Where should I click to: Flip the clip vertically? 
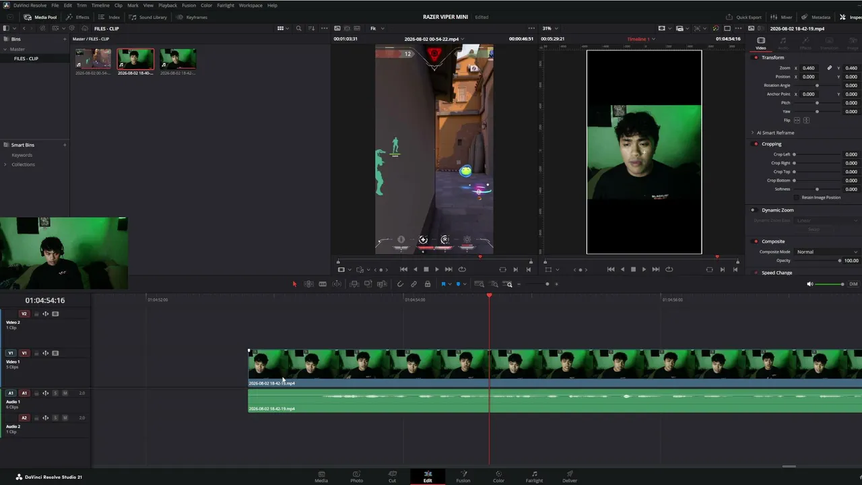click(806, 120)
